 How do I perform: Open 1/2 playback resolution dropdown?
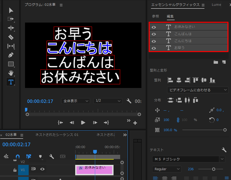click(108, 101)
